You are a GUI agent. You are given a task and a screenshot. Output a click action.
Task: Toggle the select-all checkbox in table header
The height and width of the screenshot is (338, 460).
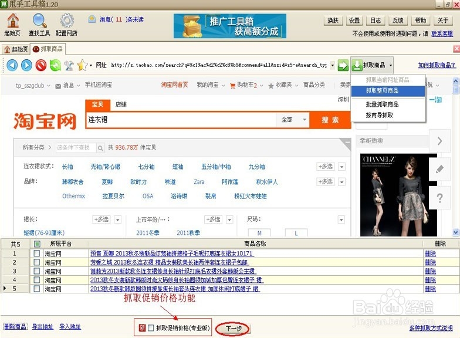coord(37,244)
